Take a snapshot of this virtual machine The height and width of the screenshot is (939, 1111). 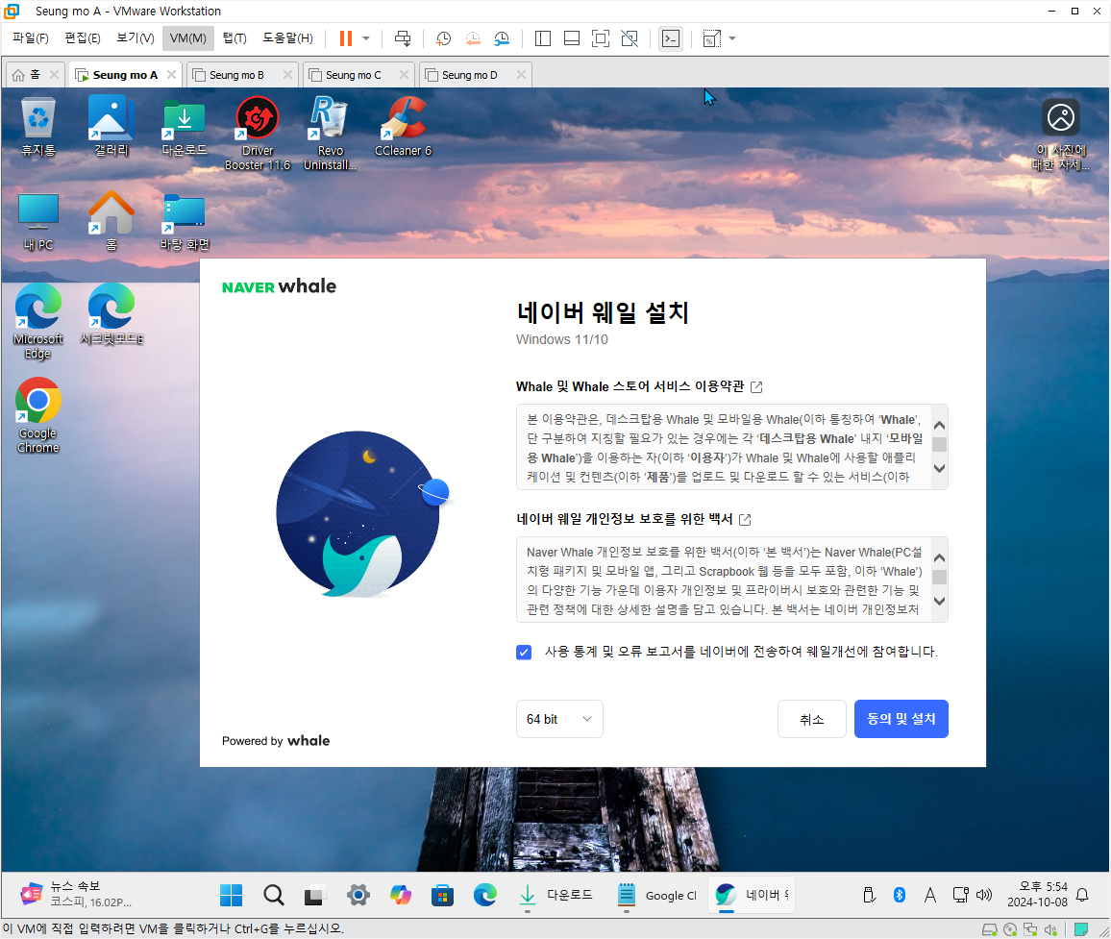coord(444,38)
